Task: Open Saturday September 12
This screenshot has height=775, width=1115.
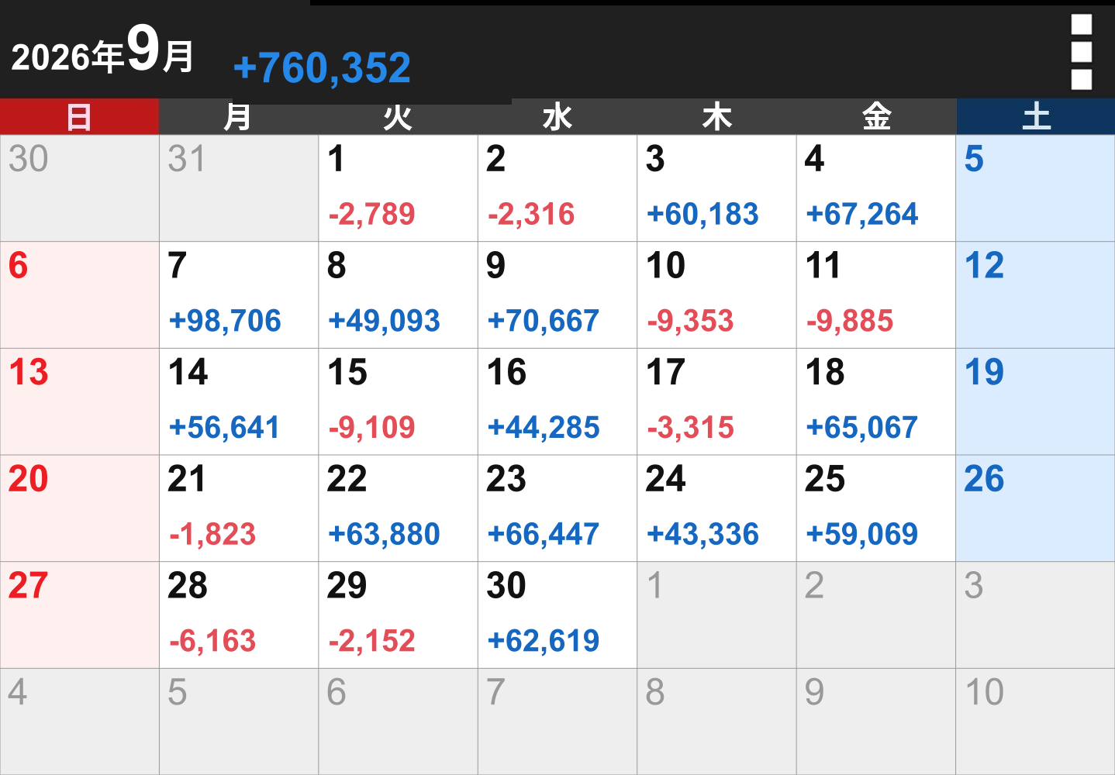Action: (x=1036, y=295)
